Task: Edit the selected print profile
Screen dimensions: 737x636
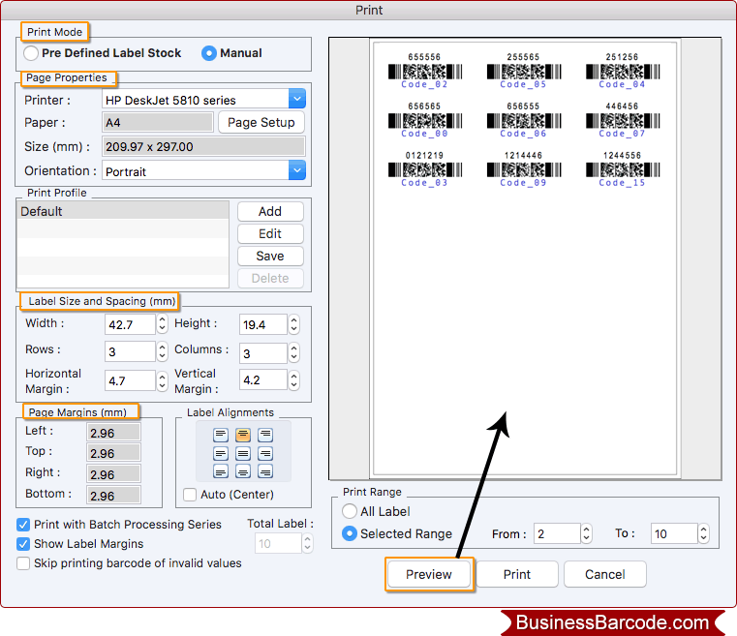Action: (x=270, y=234)
